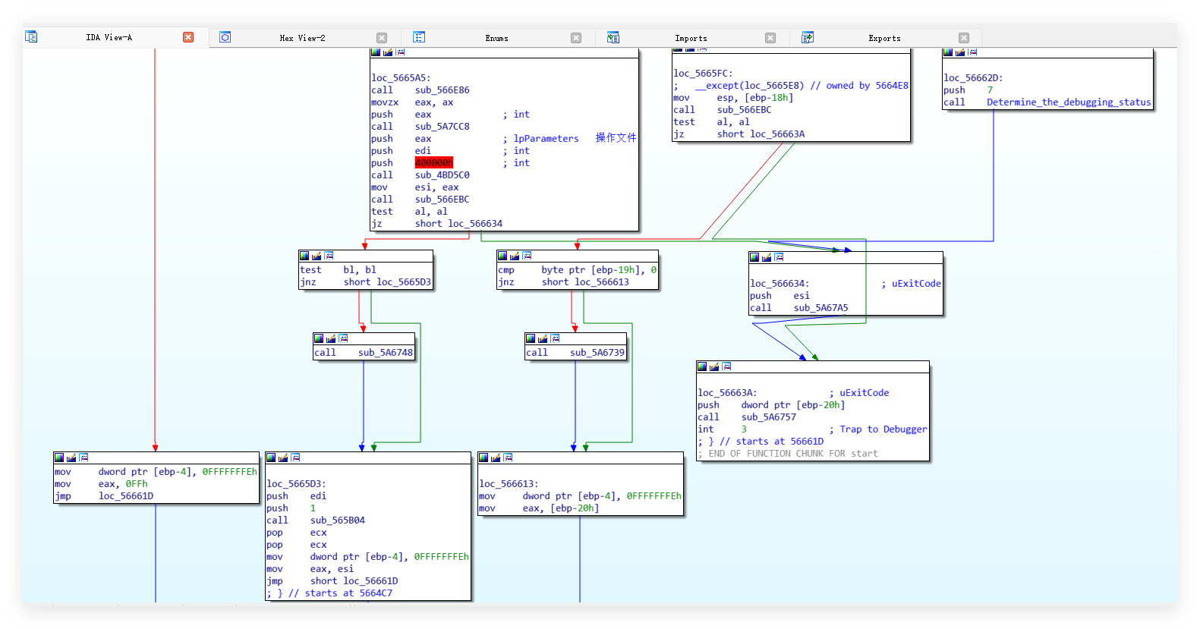Click the group nodes icon on the 'jmp loc_56661D' node
Screen dimensions: 1200x629
83,458
